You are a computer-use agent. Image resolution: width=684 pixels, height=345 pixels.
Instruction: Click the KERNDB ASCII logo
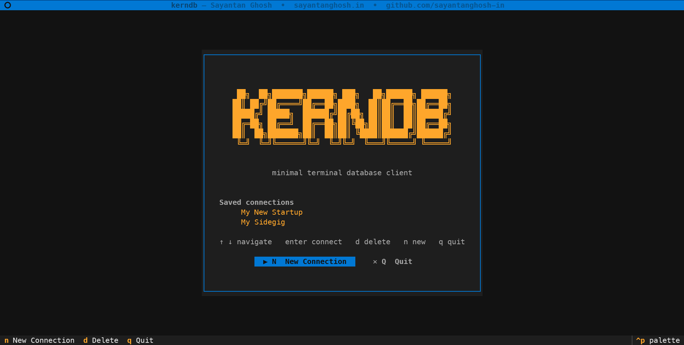click(x=342, y=116)
